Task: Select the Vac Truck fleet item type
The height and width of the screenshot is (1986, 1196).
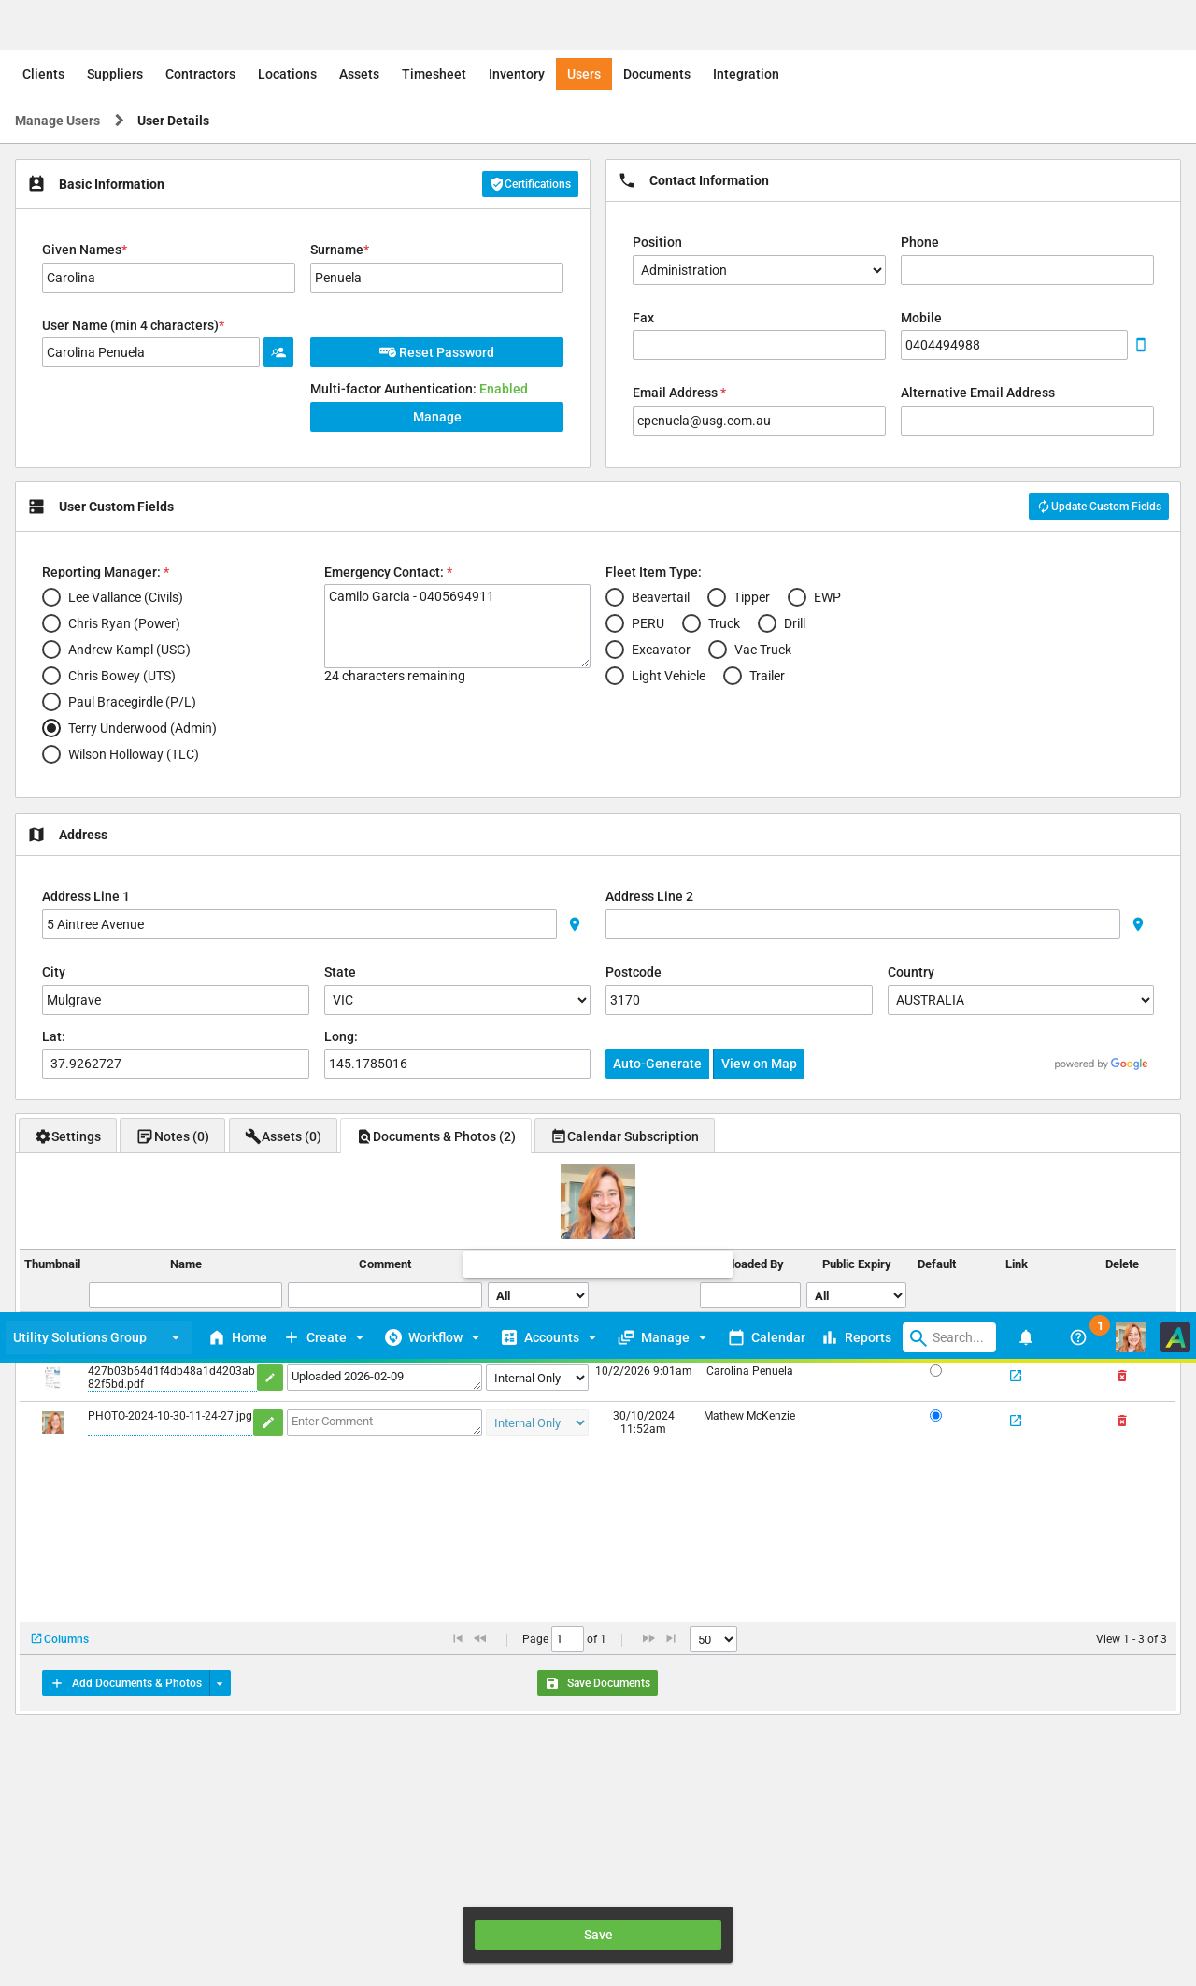Action: (718, 650)
